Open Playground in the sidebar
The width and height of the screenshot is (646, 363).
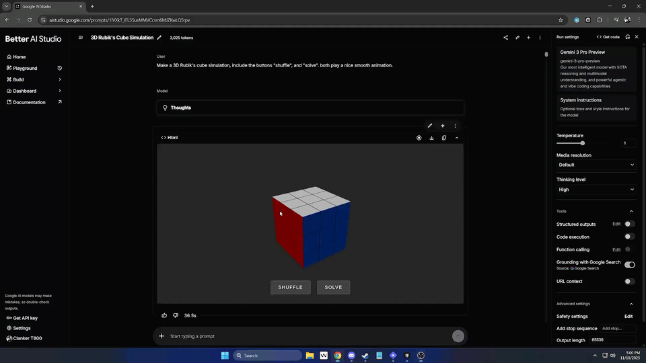point(25,68)
